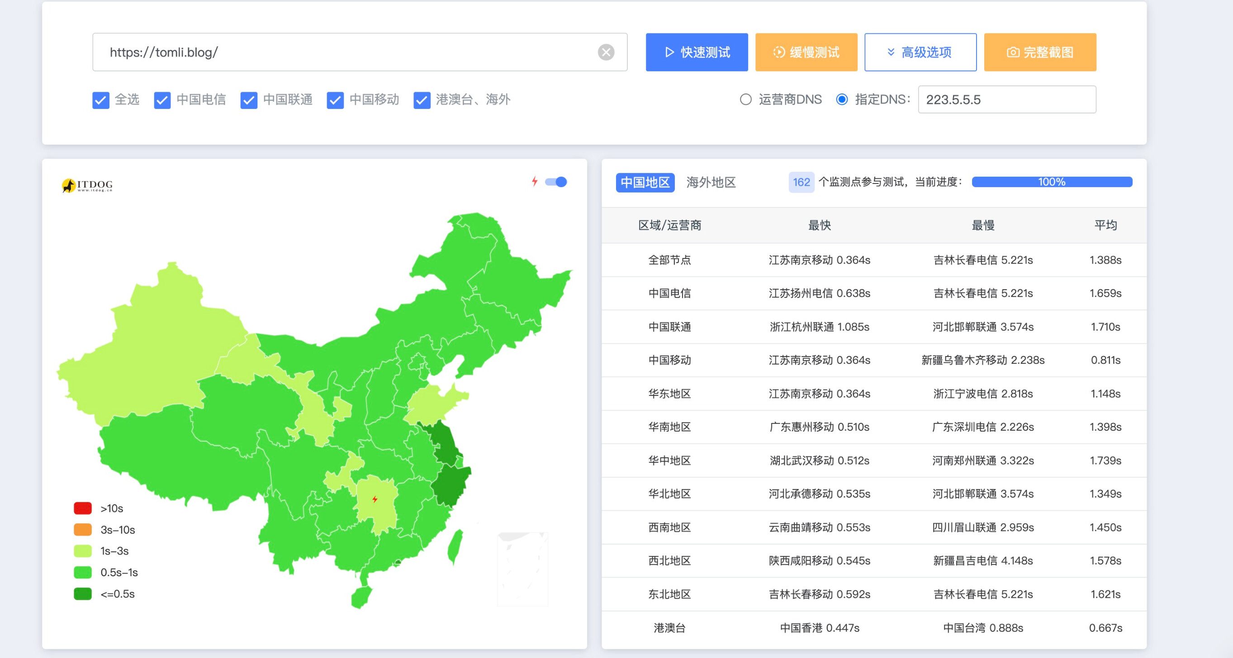Select the 运营商DNS radio button

pos(745,99)
